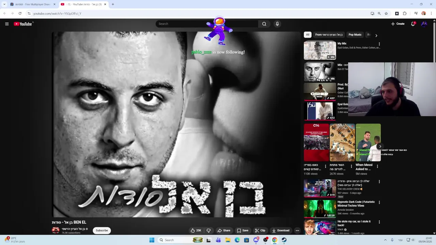Click inside the YouTube search box

[x=207, y=24]
